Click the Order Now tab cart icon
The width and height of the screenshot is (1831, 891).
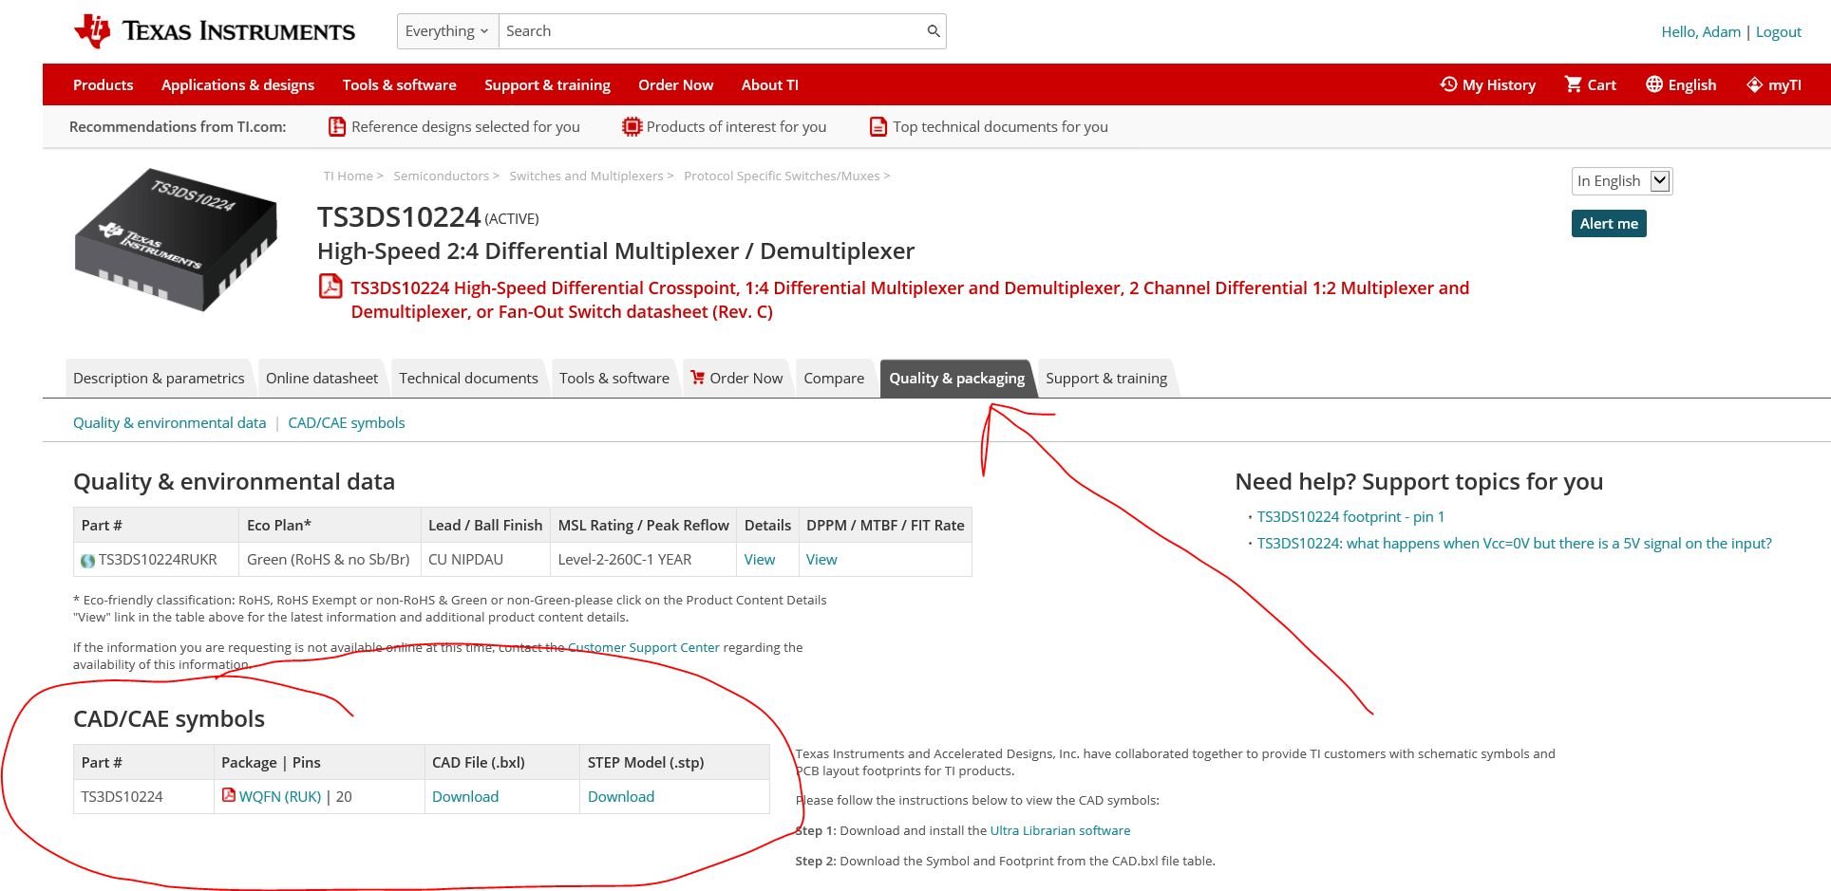pos(698,378)
